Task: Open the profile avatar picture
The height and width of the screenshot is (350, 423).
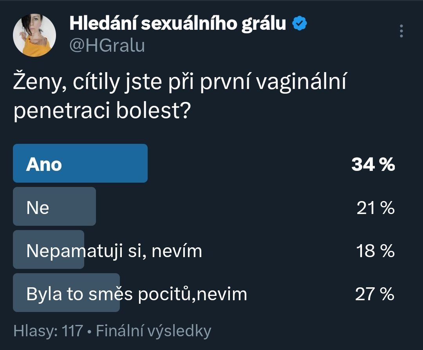Action: 34,35
